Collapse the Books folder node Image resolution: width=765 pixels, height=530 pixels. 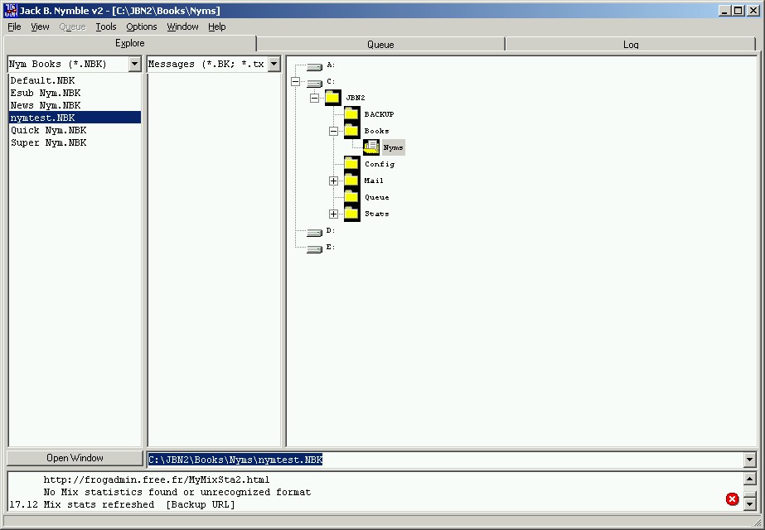[333, 131]
